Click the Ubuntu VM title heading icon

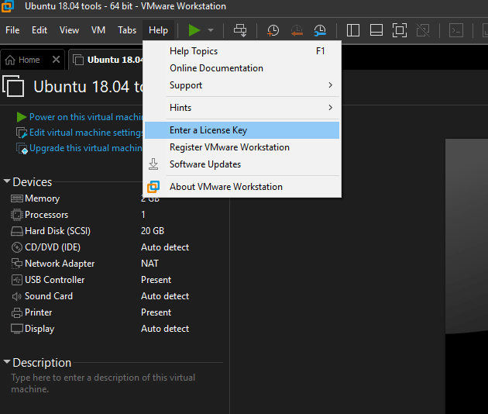[13, 86]
